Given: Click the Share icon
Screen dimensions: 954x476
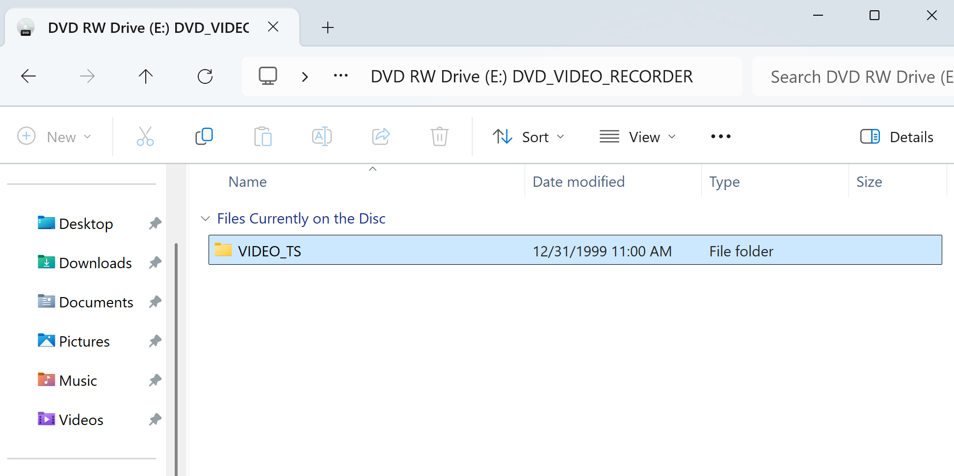Looking at the screenshot, I should tap(381, 137).
